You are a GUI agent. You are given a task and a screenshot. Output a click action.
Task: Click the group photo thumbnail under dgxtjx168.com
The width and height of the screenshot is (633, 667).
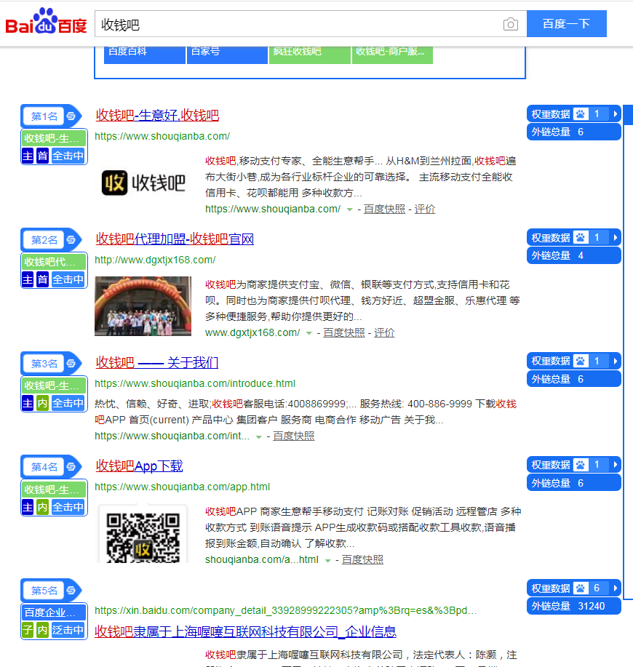pyautogui.click(x=143, y=306)
